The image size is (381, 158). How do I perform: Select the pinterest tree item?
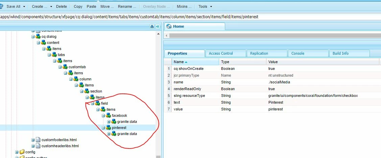pyautogui.click(x=119, y=128)
